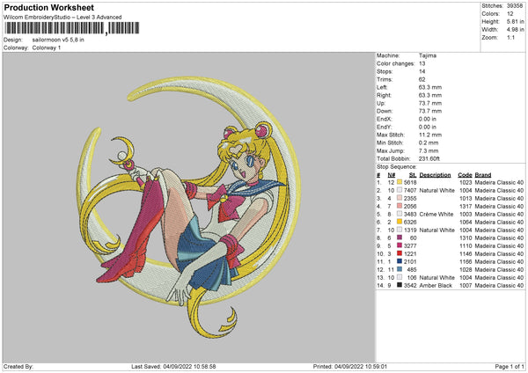Click the design name sailormoon v5 5,8 in
The height and width of the screenshot is (373, 528).
point(58,40)
